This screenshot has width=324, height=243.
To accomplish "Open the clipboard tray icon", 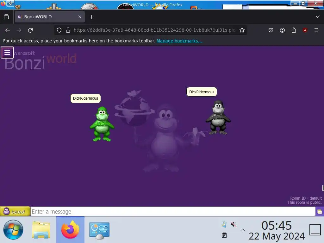I will coord(224,235).
